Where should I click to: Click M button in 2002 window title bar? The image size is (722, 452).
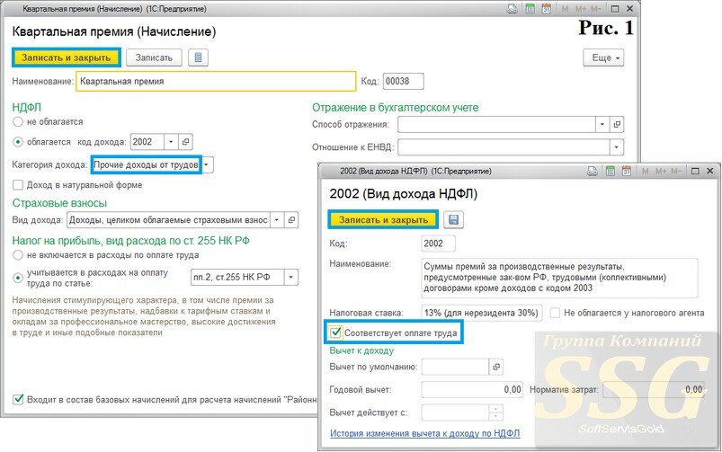tap(645, 172)
